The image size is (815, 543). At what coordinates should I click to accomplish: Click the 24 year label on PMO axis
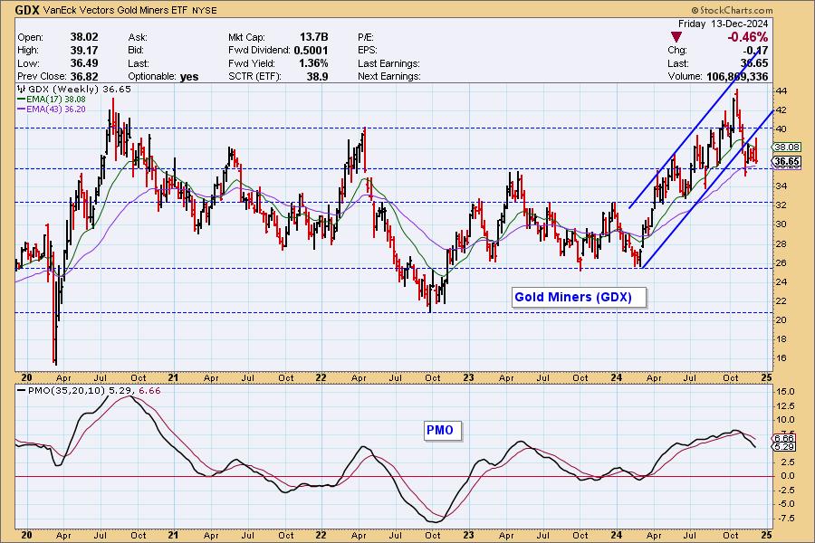pos(616,535)
